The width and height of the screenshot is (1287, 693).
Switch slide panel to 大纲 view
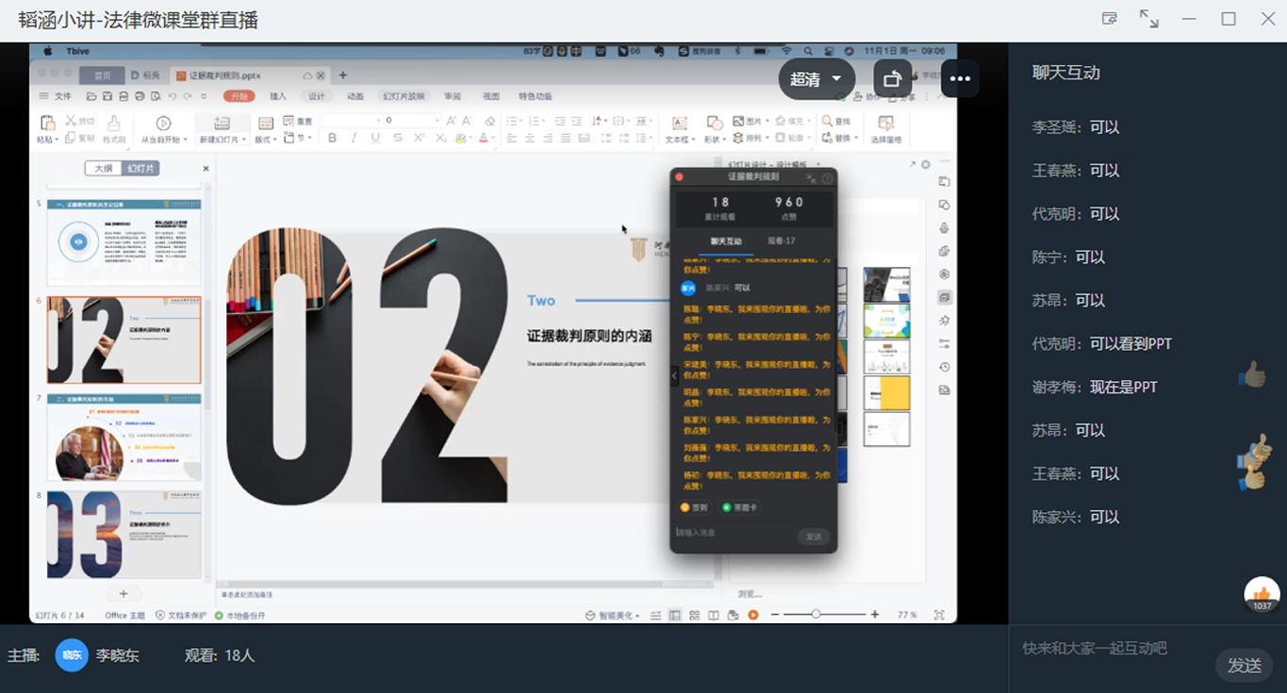[x=103, y=168]
